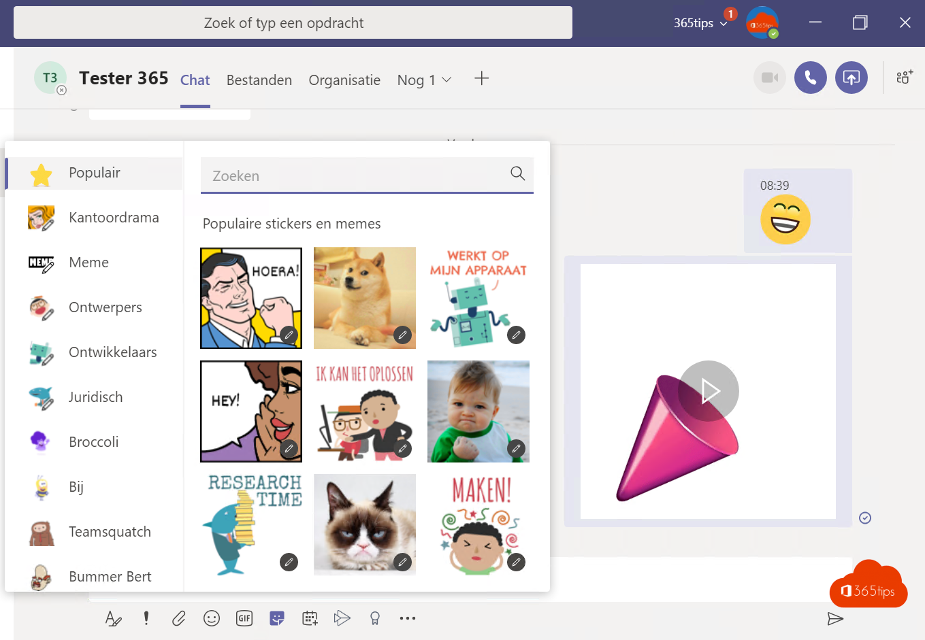Screen dimensions: 925x640
Task: Select the Meme sticker category
Action: pos(88,262)
